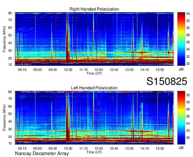The width and height of the screenshot is (193, 157).
Task: Click the "12:00" time tick under the Left Handed plot
Action: tap(98, 148)
